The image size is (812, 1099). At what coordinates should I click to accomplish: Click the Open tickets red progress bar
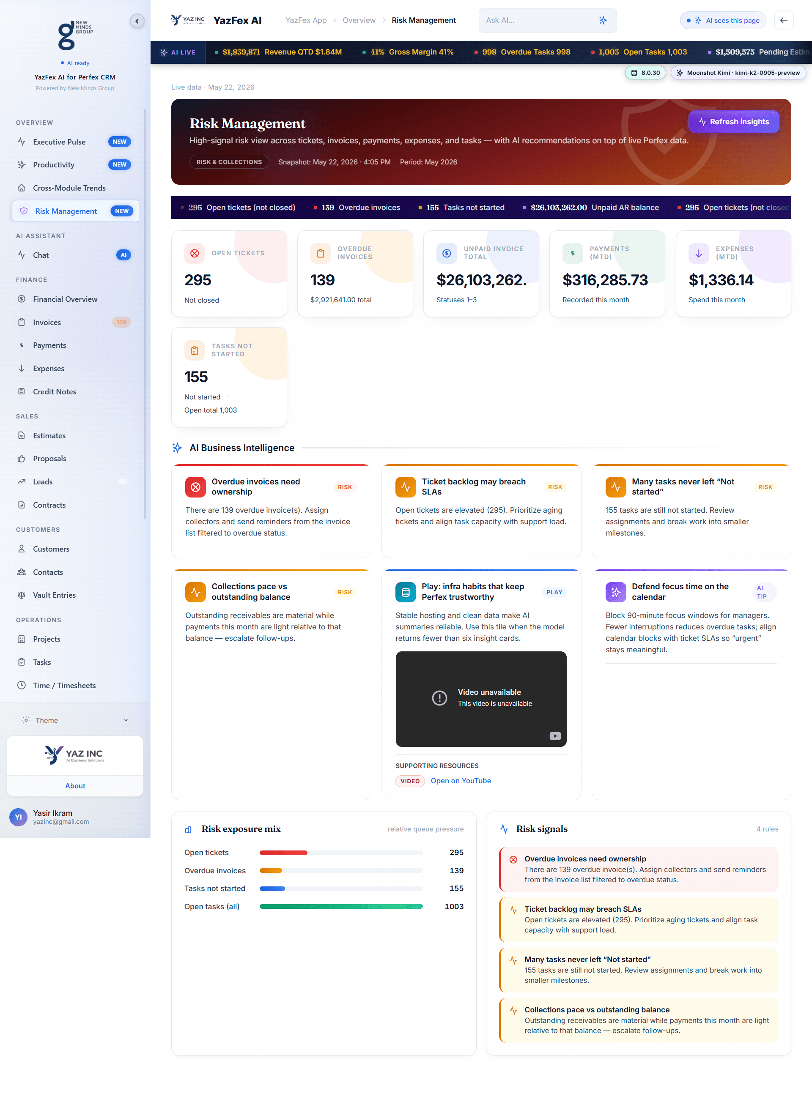283,853
